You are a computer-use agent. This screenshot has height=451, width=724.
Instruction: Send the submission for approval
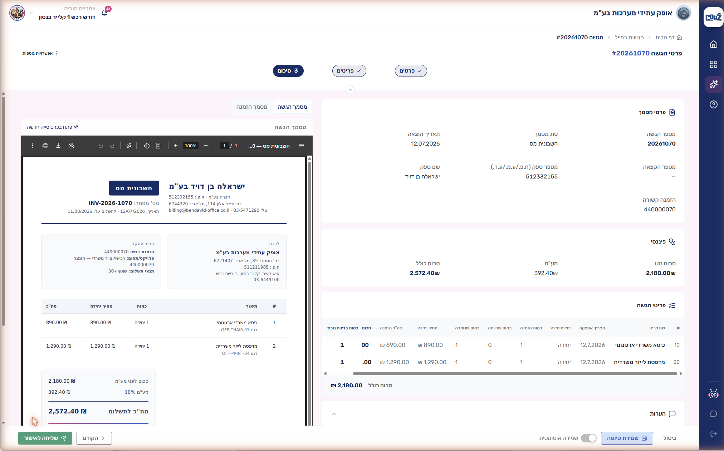pos(45,438)
